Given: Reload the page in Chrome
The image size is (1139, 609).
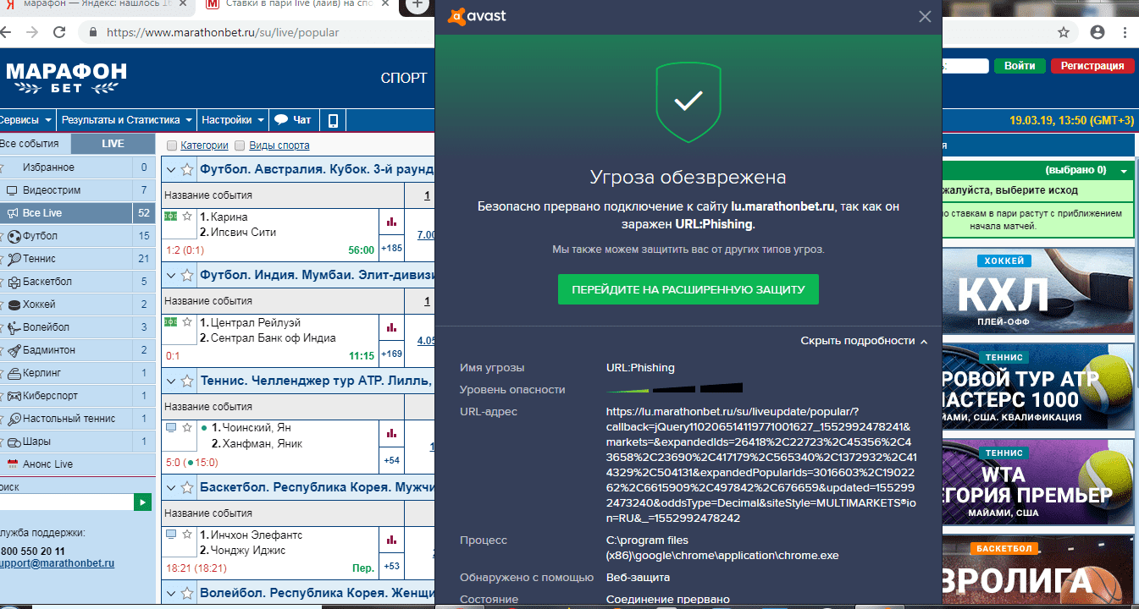Looking at the screenshot, I should [x=59, y=32].
